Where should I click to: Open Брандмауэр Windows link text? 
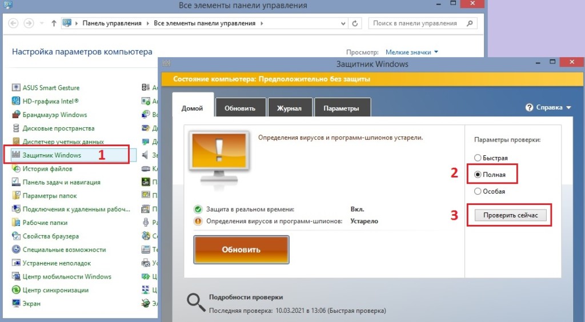55,115
